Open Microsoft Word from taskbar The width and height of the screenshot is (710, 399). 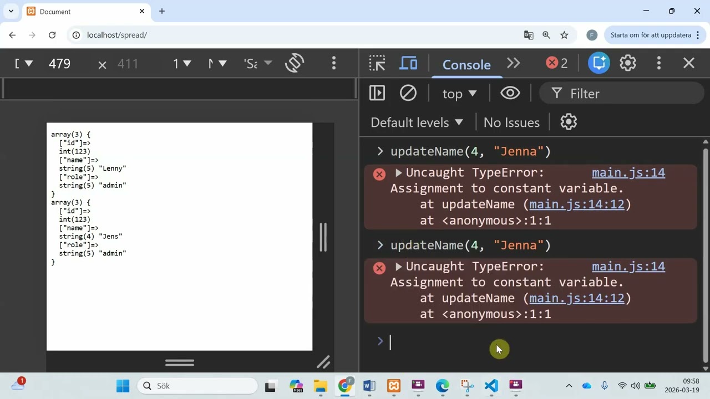coord(369,386)
